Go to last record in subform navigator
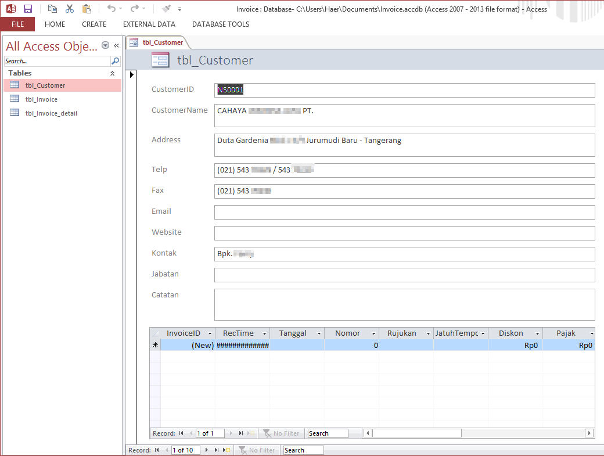 [x=241, y=433]
